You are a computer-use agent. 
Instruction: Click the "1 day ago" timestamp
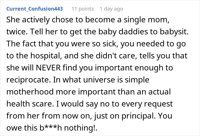point(111,9)
